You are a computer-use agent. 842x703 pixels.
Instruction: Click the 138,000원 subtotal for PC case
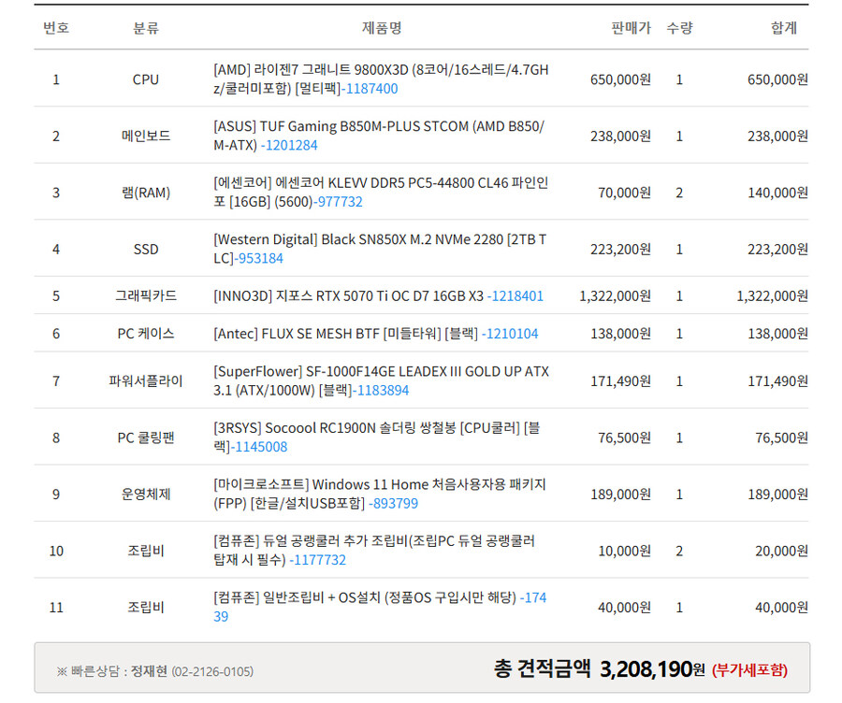click(778, 334)
